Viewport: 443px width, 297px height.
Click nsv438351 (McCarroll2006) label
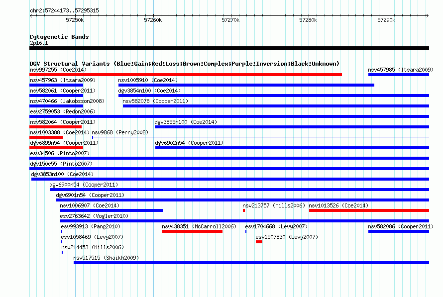pos(199,226)
